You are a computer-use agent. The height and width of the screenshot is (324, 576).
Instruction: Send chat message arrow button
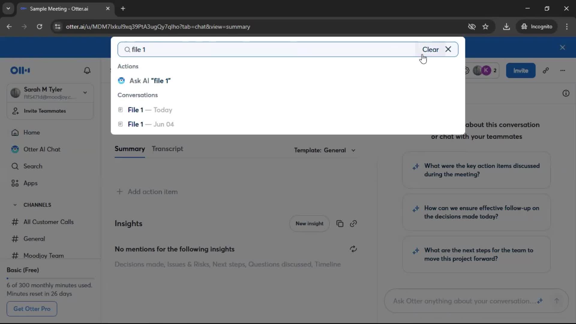(x=556, y=301)
